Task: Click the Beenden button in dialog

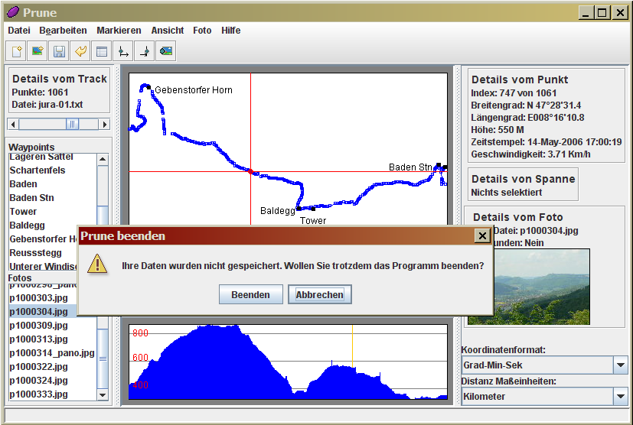Action: [x=250, y=294]
